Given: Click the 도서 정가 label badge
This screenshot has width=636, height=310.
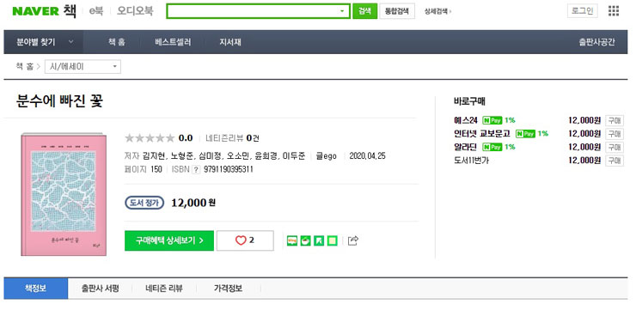Looking at the screenshot, I should 144,203.
